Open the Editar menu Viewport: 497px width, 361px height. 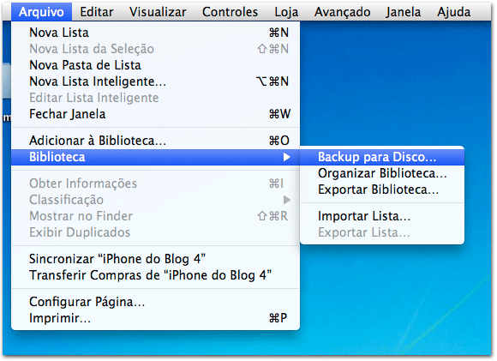click(96, 12)
